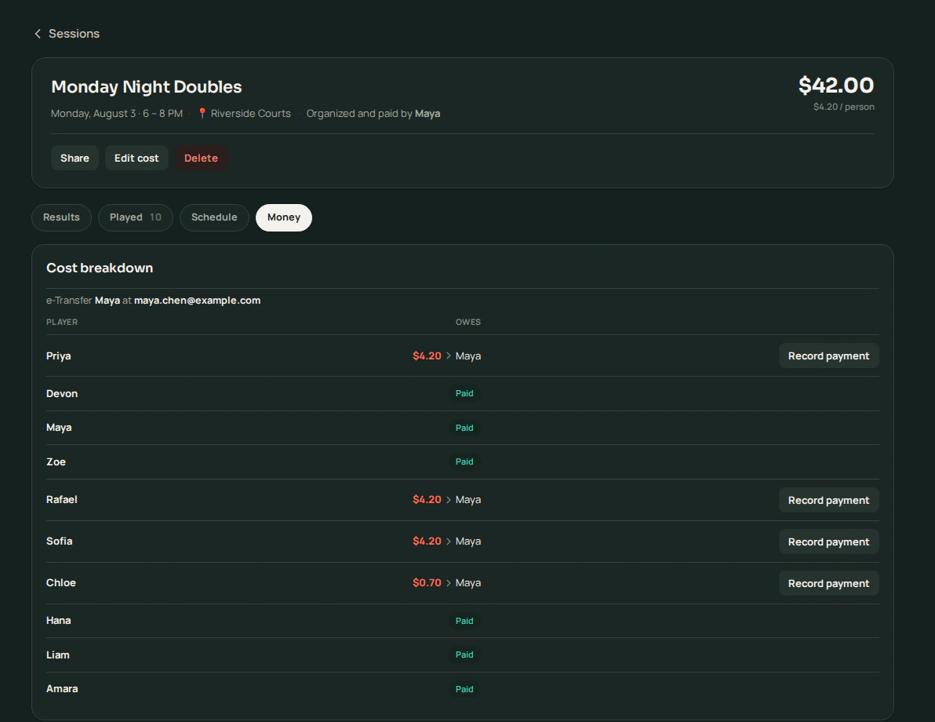Click Priya's $4.20 owed amount
935x722 pixels.
[x=427, y=356]
